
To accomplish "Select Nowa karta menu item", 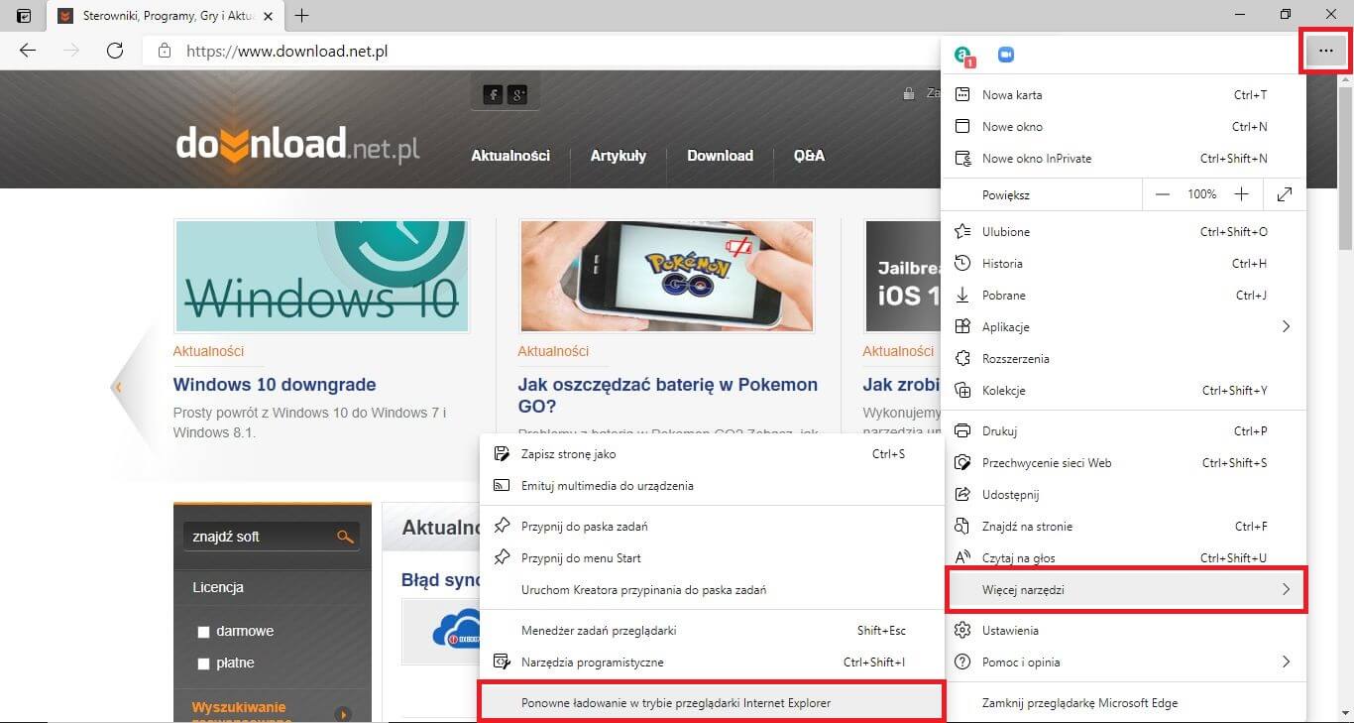I will pyautogui.click(x=1123, y=95).
